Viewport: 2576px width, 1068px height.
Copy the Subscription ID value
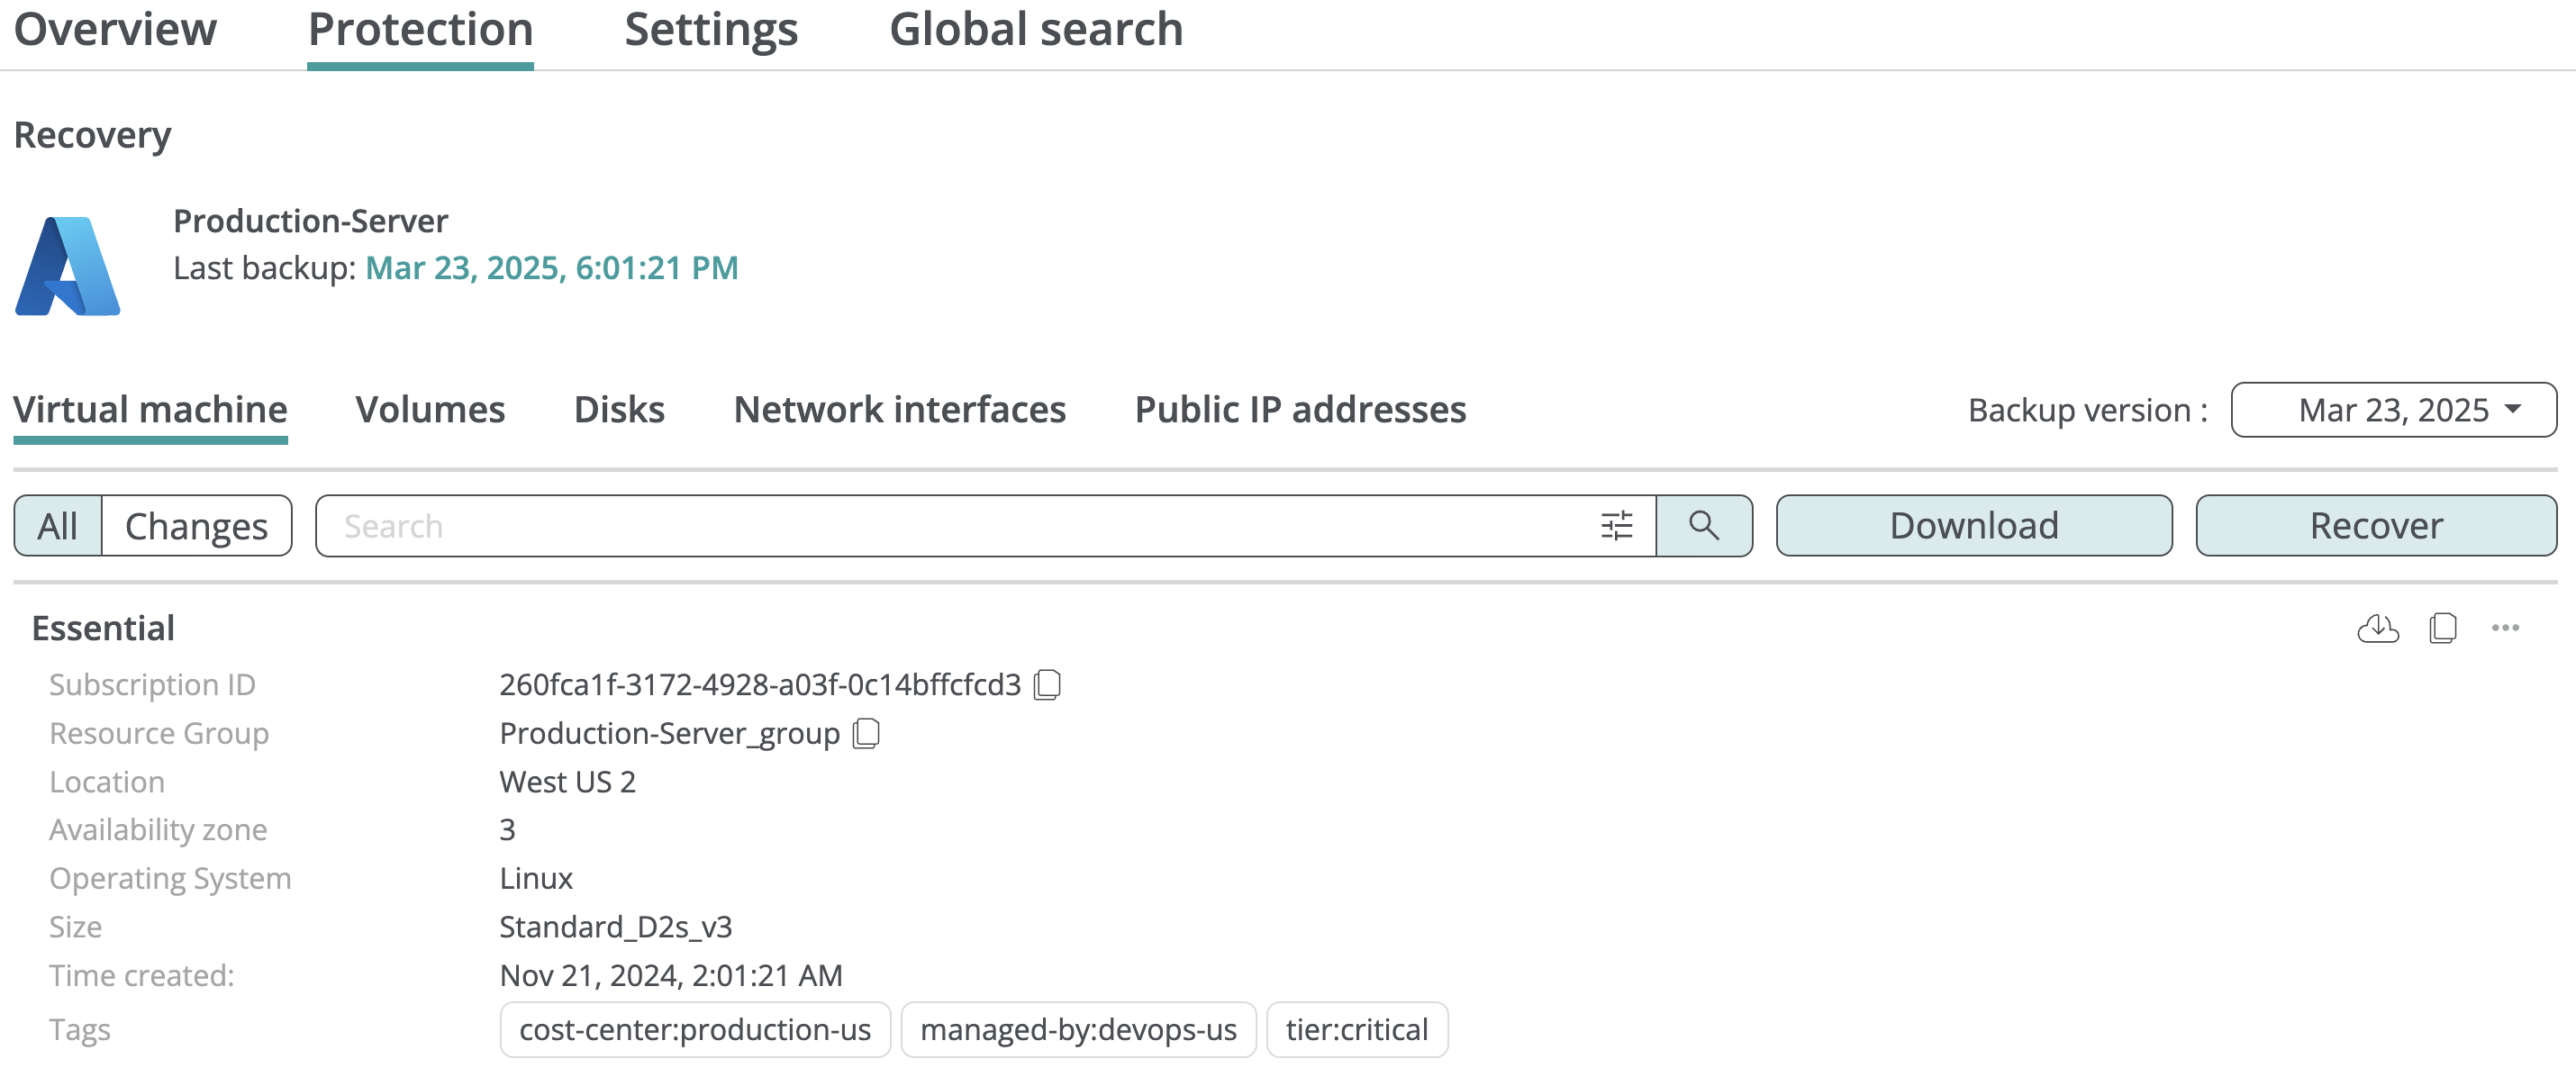coord(1047,685)
